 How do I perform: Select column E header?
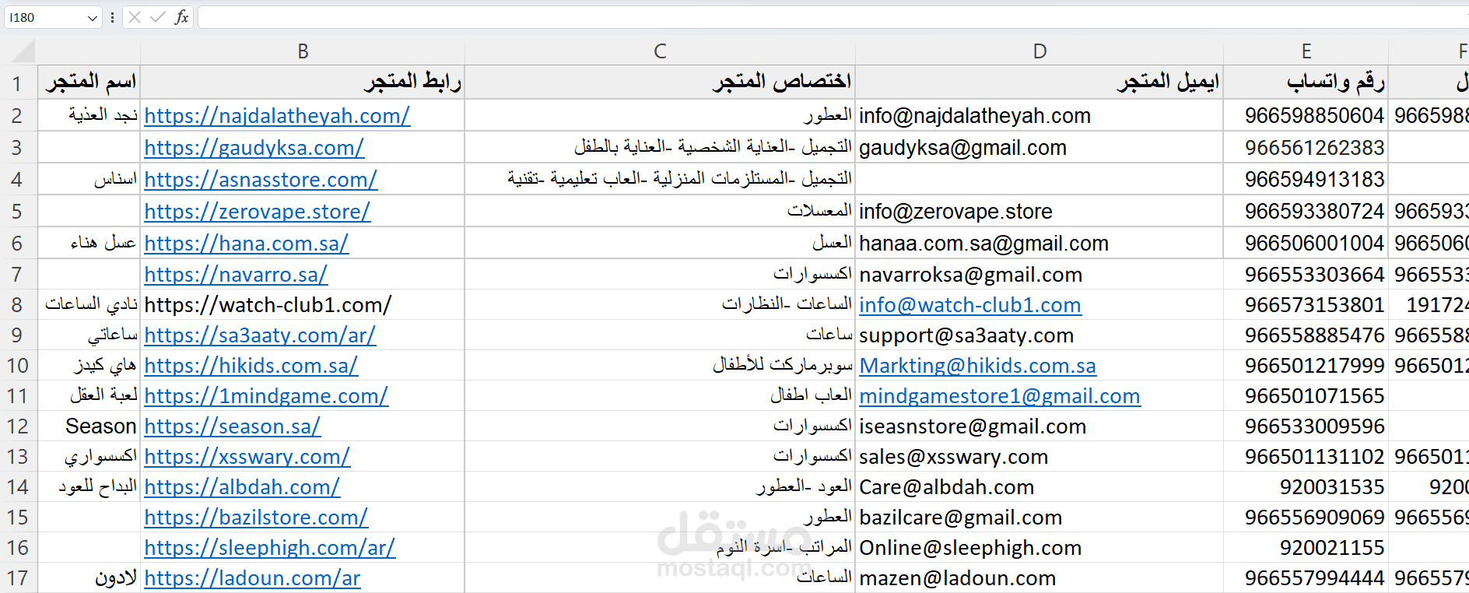click(x=1306, y=51)
